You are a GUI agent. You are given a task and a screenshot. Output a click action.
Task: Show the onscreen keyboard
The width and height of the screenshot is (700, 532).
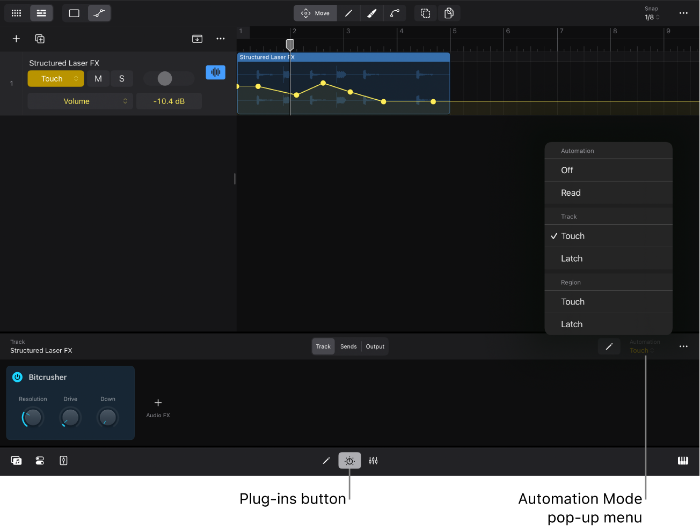(683, 460)
